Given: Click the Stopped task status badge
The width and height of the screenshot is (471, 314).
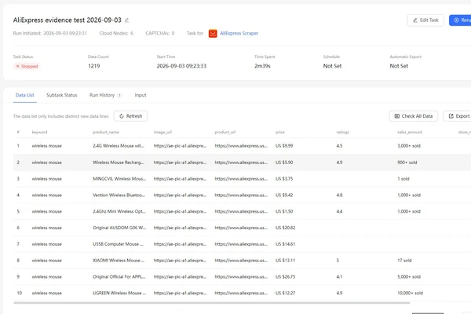Looking at the screenshot, I should (27, 67).
